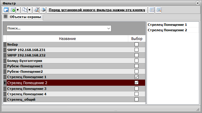Select the 'Рубеж-Помещение2' row name
The width and height of the screenshot is (202, 113).
pos(25,72)
